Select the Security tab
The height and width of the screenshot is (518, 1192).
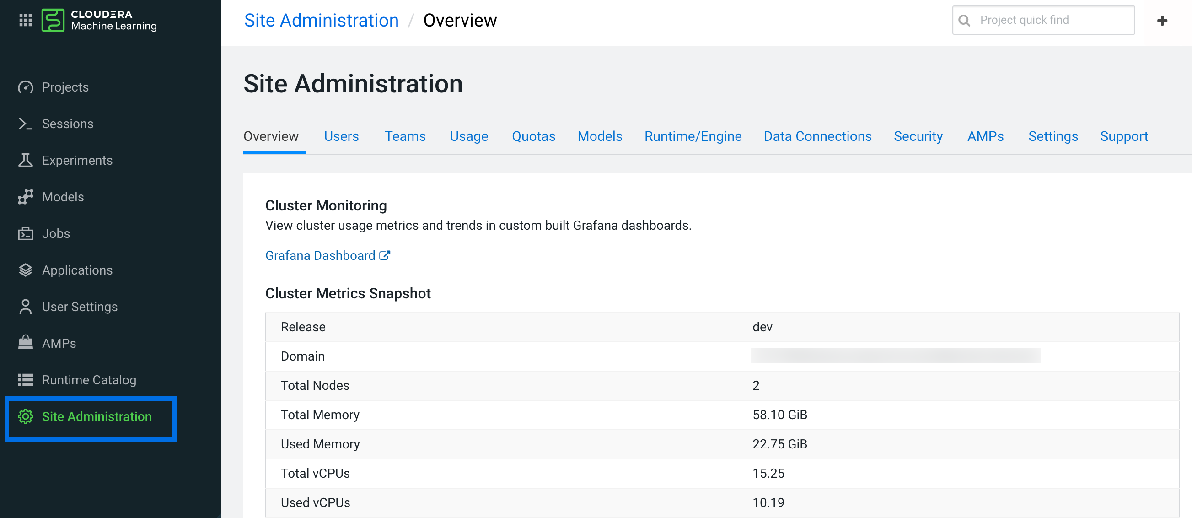click(918, 136)
